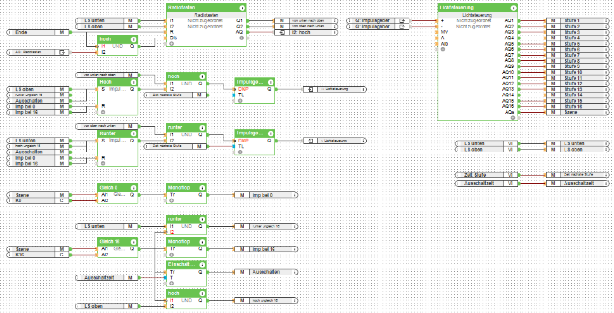Click small info icon on K16 constant
The width and height of the screenshot is (614, 313).
coord(10,255)
